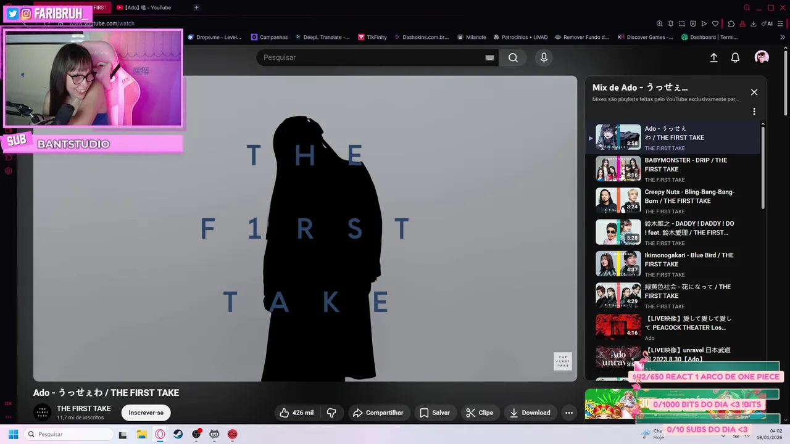The image size is (790, 444).
Task: Open the Discover Games bookmark
Action: pyautogui.click(x=646, y=37)
